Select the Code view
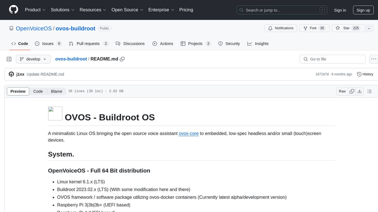378x212 pixels. [x=38, y=91]
